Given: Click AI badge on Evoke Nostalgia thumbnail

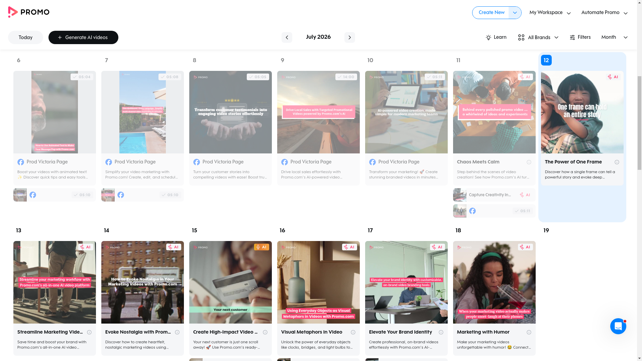Looking at the screenshot, I should point(174,247).
